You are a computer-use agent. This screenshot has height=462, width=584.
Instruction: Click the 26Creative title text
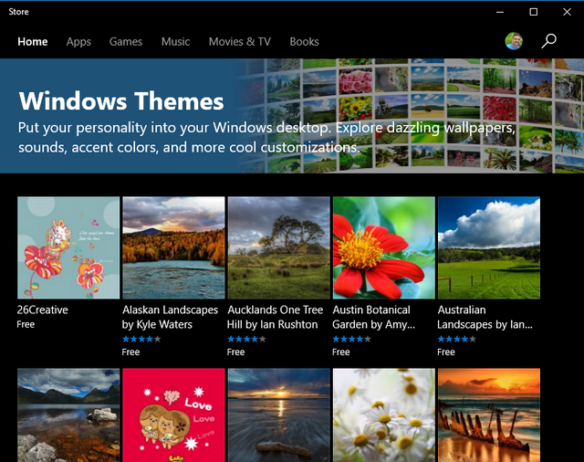[x=43, y=310]
